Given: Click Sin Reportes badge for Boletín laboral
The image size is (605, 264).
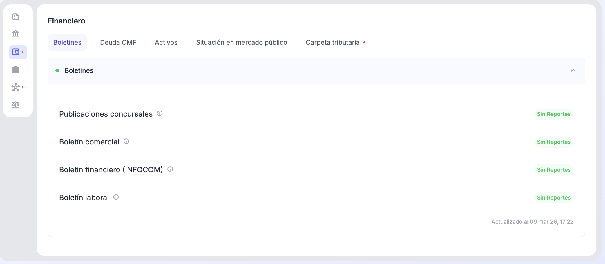Looking at the screenshot, I should click(x=554, y=198).
